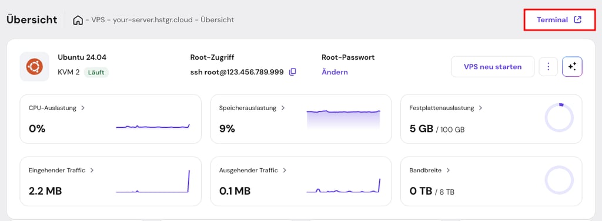The image size is (602, 221).
Task: Click the Root-Passwort heading
Action: [x=348, y=57]
